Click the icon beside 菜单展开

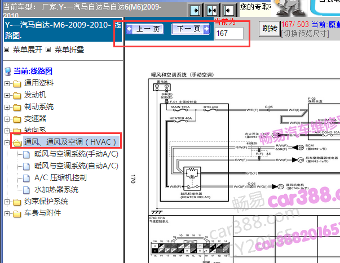click(7, 50)
